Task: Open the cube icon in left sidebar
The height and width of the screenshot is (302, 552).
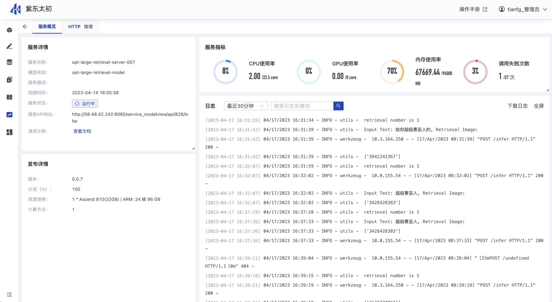Action: [9, 30]
